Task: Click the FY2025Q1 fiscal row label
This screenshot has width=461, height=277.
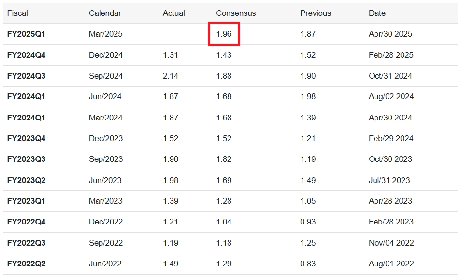Action: tap(26, 34)
